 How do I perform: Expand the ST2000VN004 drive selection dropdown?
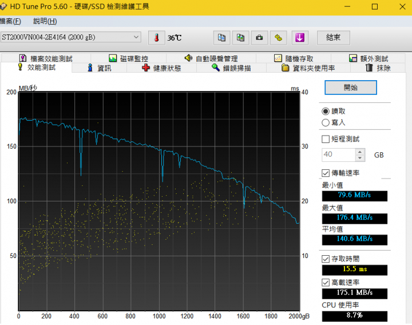click(x=136, y=37)
